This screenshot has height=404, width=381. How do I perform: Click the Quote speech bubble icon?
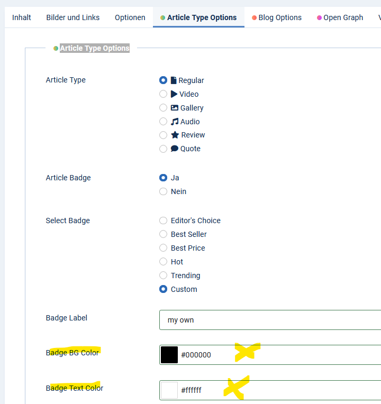(175, 149)
